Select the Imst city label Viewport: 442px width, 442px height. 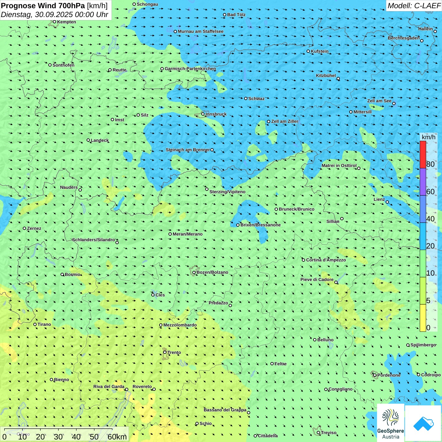[120, 120]
